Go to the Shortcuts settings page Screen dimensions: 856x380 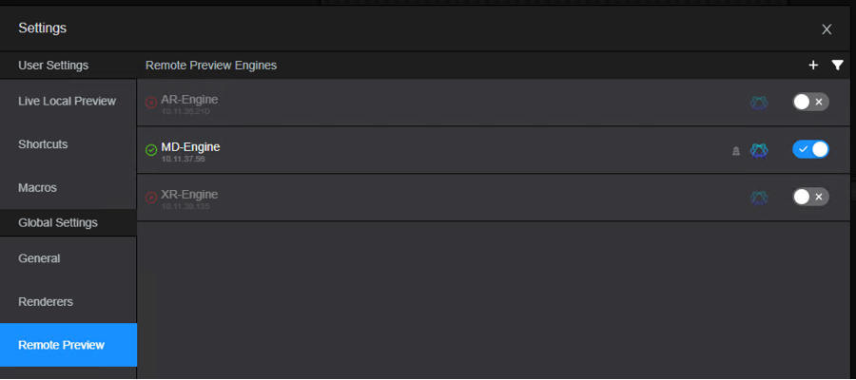tap(43, 144)
